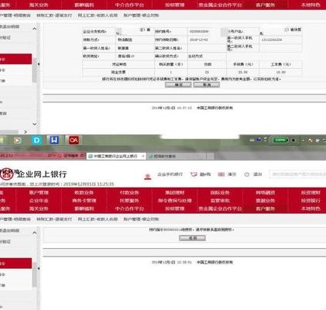Click 手续费（元） column header
This screenshot has height=310, width=326.
(x=242, y=64)
